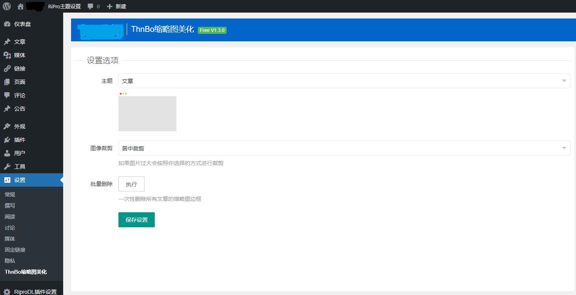Click the gear icon beside RiproDL插件设置
The image size is (576, 295).
click(x=7, y=292)
